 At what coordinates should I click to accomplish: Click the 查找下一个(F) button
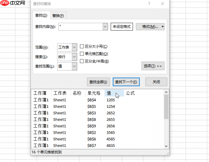click(126, 82)
